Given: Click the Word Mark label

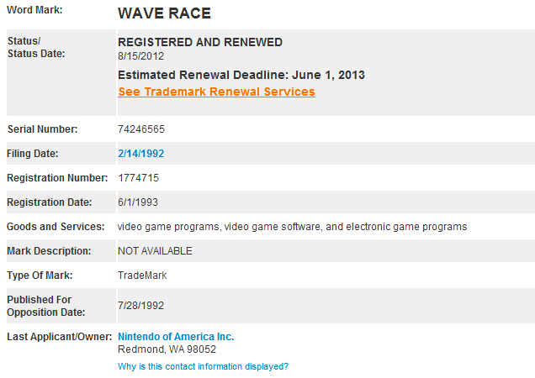Looking at the screenshot, I should point(34,10).
